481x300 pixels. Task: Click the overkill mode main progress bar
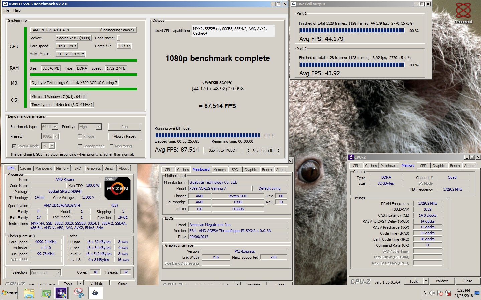[207, 135]
